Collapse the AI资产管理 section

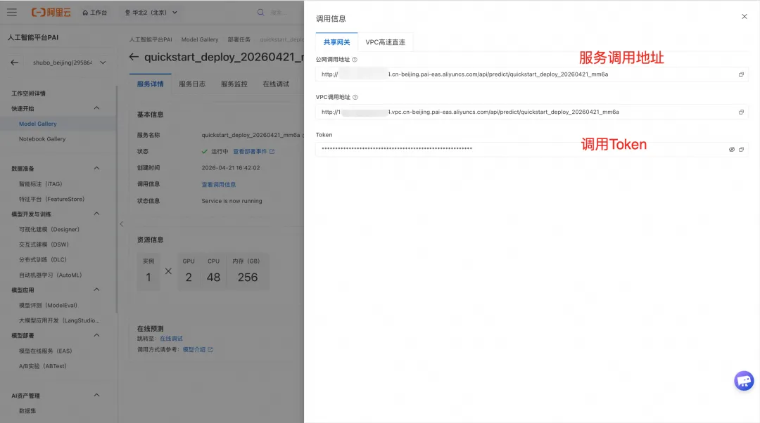[96, 396]
